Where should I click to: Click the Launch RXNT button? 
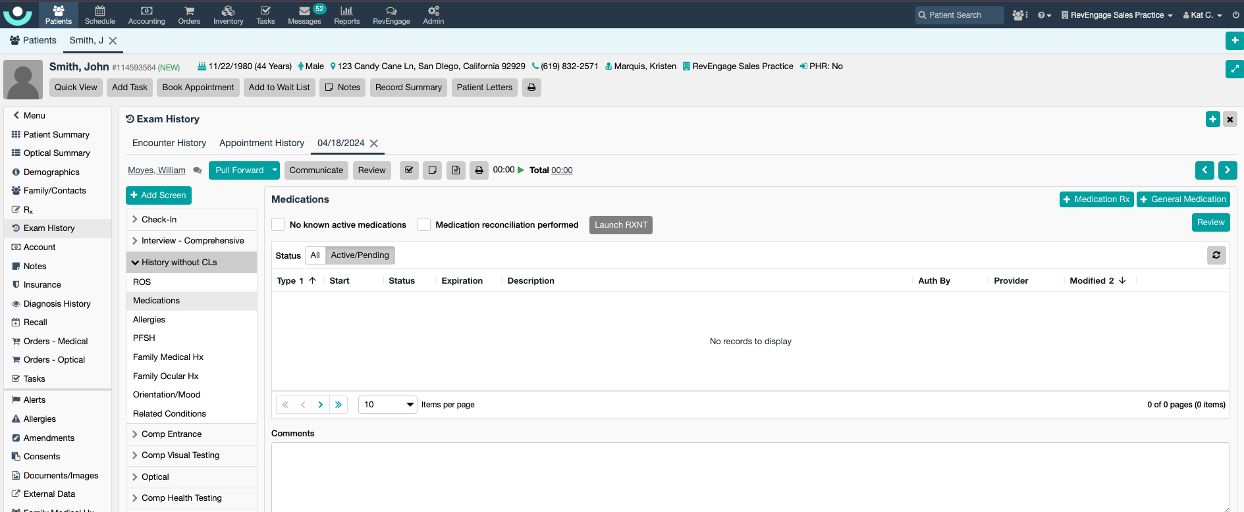tap(620, 225)
